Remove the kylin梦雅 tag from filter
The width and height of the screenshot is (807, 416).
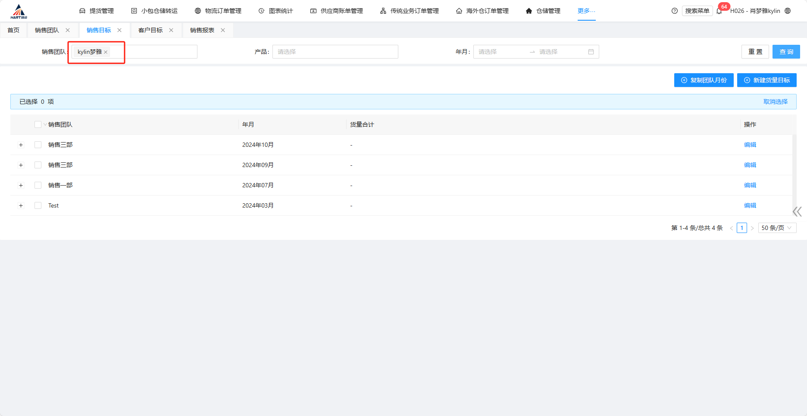[106, 52]
